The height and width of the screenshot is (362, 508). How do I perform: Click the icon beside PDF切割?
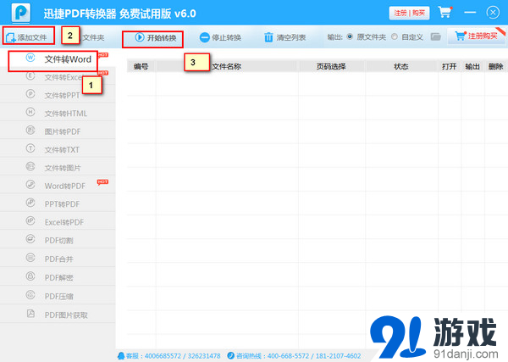point(30,239)
